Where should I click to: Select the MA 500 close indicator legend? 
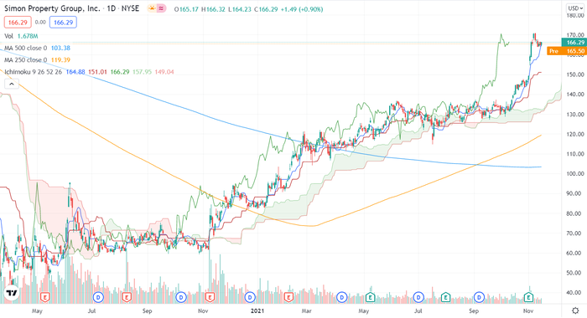tap(38, 49)
